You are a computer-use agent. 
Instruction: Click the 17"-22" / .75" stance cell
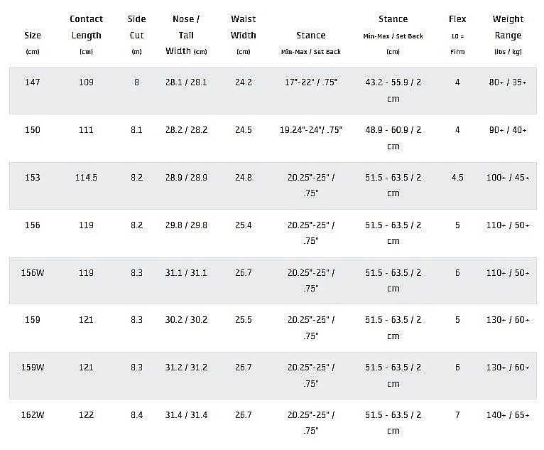point(311,82)
